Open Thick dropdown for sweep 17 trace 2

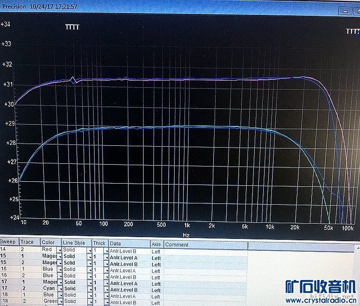tap(107, 289)
